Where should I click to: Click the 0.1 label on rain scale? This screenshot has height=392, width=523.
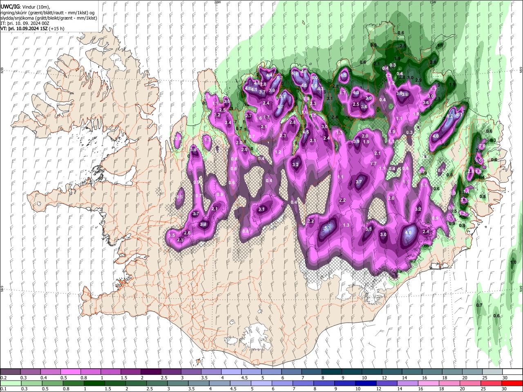(x=3, y=389)
